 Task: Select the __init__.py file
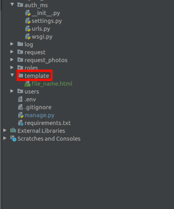tap(46, 13)
